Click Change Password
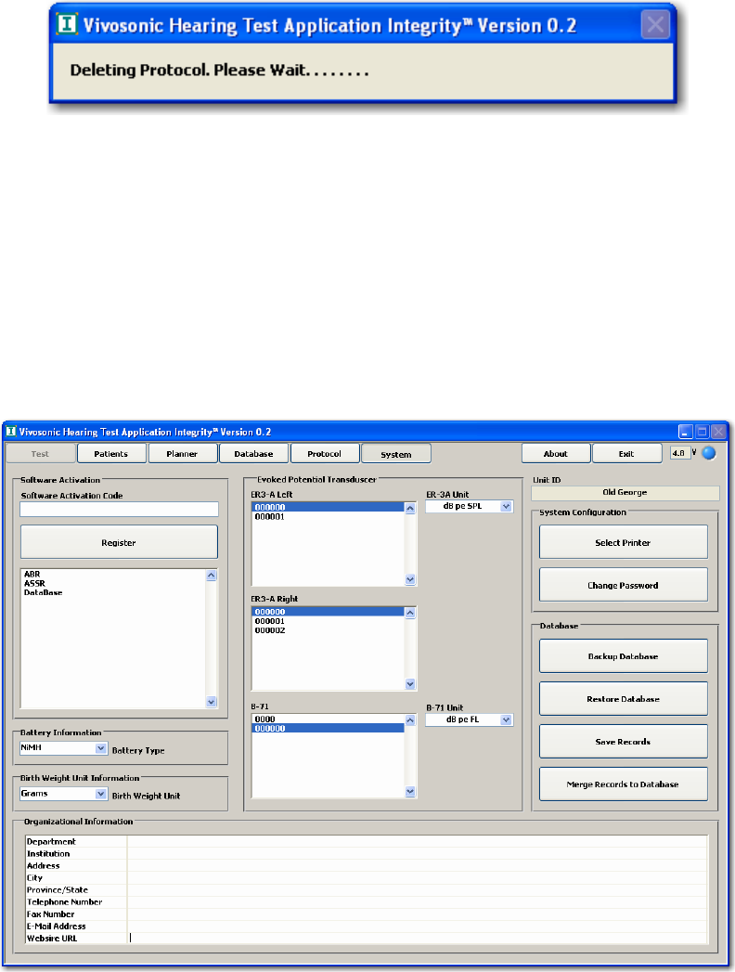 coord(623,585)
